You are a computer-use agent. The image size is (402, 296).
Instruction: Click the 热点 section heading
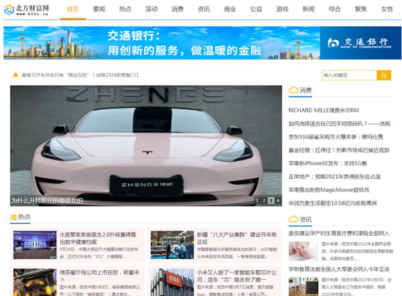24,217
